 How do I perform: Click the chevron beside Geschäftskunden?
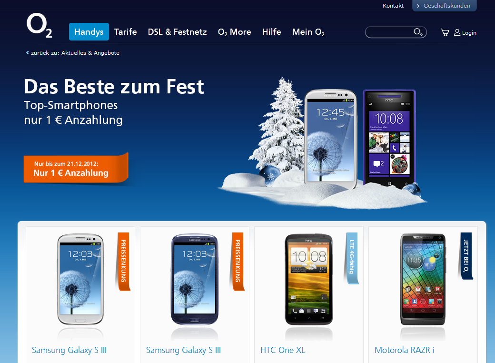tap(418, 6)
